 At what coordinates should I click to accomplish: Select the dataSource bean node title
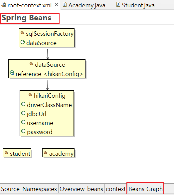(x=50, y=65)
